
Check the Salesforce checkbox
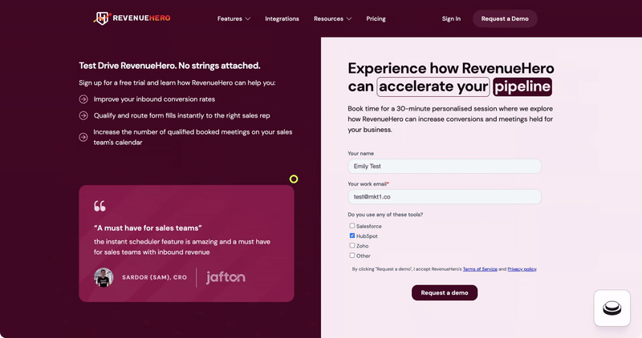[x=352, y=226]
